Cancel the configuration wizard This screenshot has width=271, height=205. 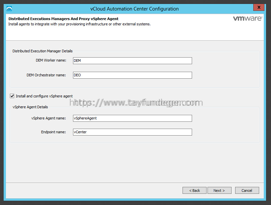pyautogui.click(x=247, y=191)
